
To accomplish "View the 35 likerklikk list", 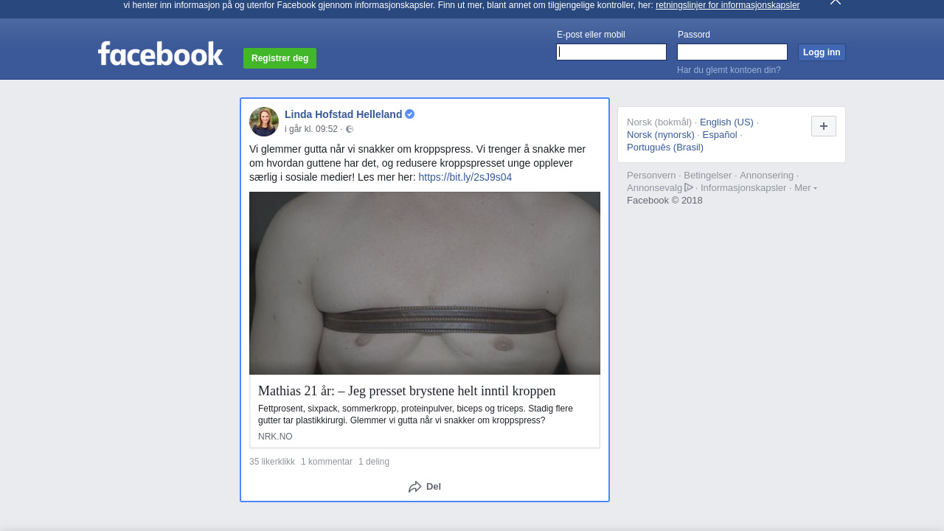I will 272,462.
